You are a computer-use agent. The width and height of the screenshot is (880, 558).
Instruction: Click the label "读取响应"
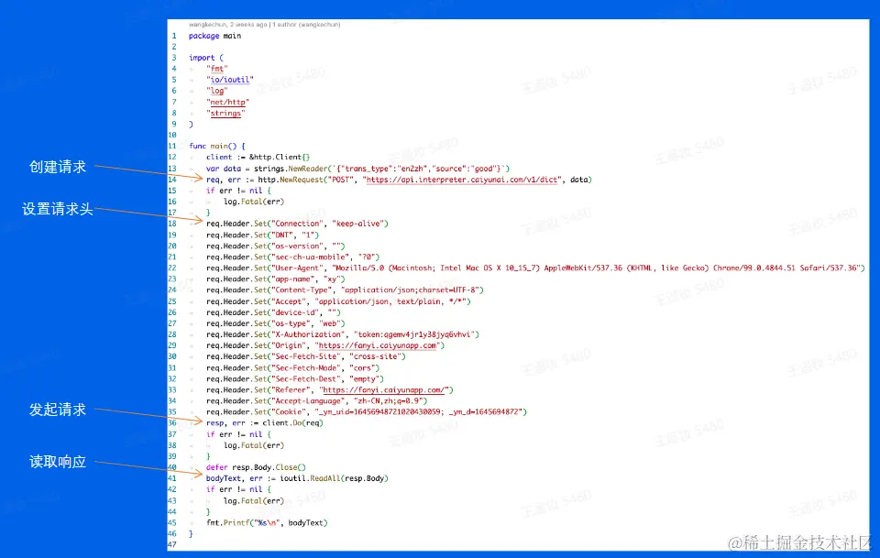[58, 462]
